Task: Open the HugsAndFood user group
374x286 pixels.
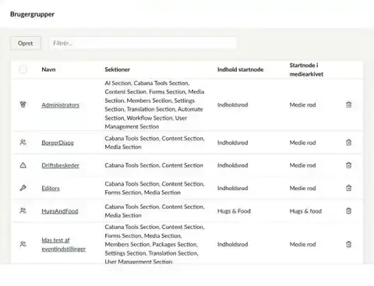Action: [x=60, y=211]
